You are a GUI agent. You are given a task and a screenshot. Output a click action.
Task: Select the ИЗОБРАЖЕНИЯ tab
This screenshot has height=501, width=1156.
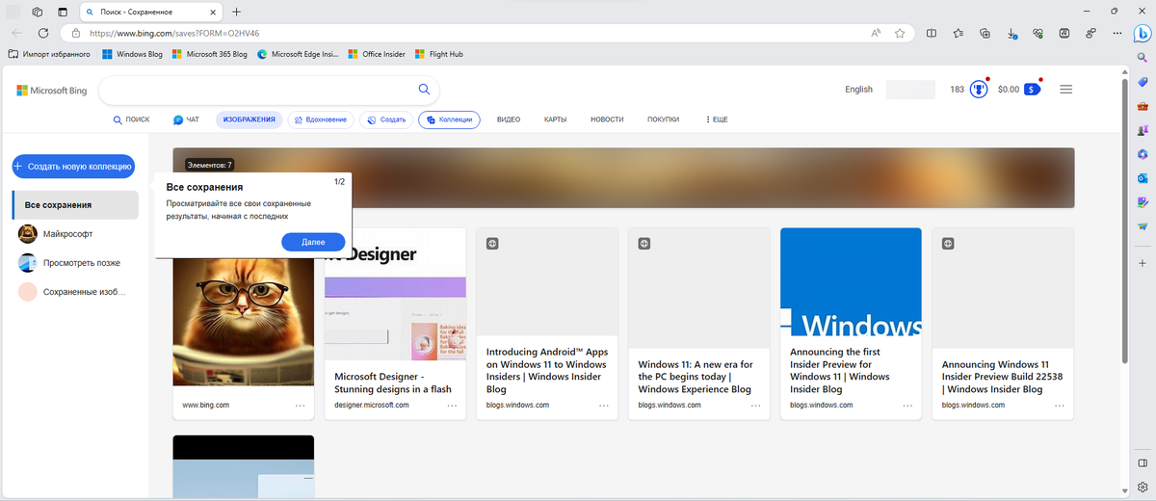tap(249, 119)
